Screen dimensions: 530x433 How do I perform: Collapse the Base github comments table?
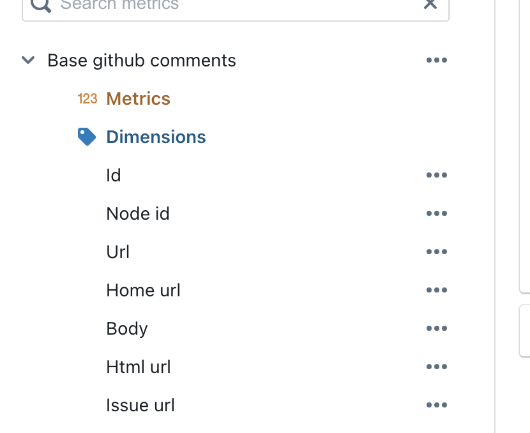point(28,60)
